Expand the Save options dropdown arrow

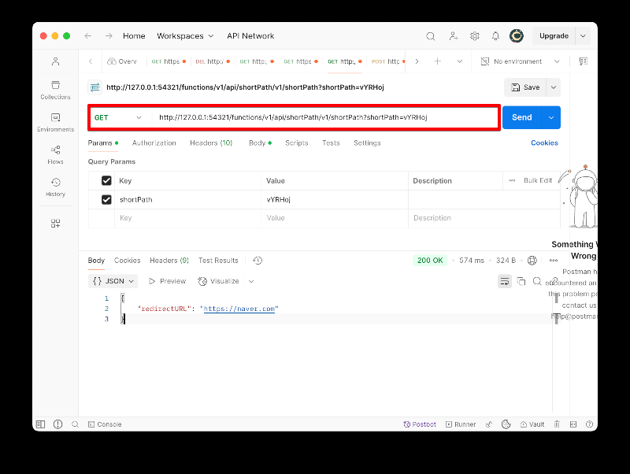tap(554, 87)
